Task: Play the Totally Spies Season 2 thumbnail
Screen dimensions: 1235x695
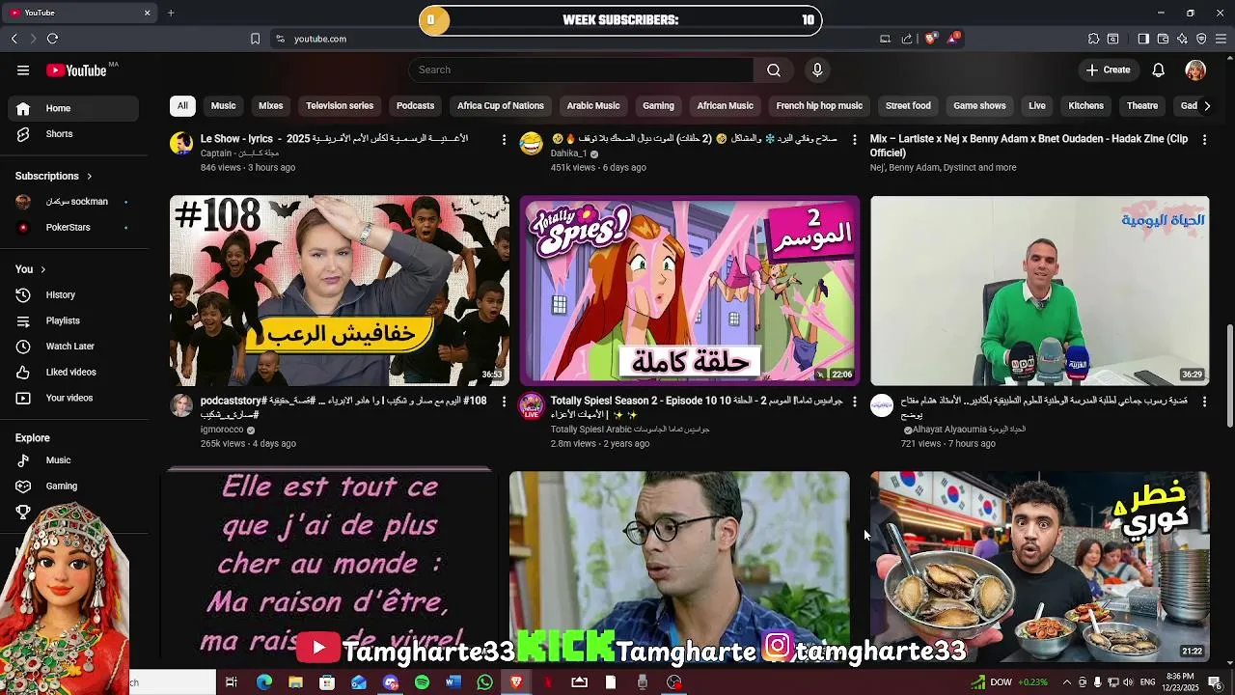Action: pyautogui.click(x=690, y=291)
